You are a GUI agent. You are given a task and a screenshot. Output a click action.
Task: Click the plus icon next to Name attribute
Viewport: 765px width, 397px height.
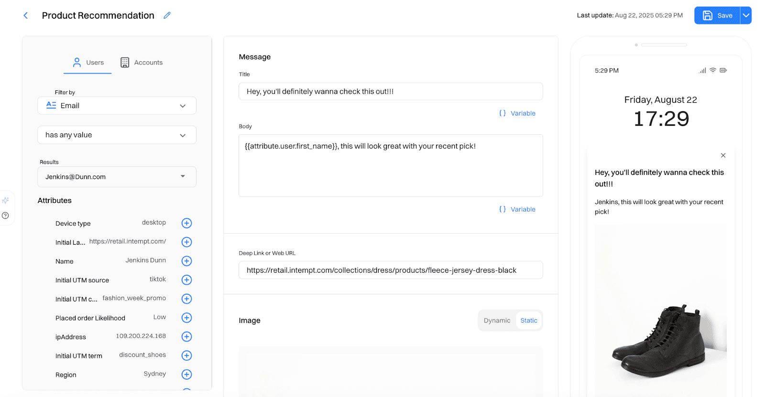coord(186,261)
